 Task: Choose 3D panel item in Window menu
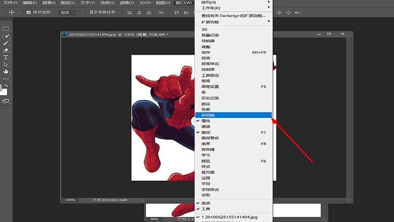click(233, 30)
